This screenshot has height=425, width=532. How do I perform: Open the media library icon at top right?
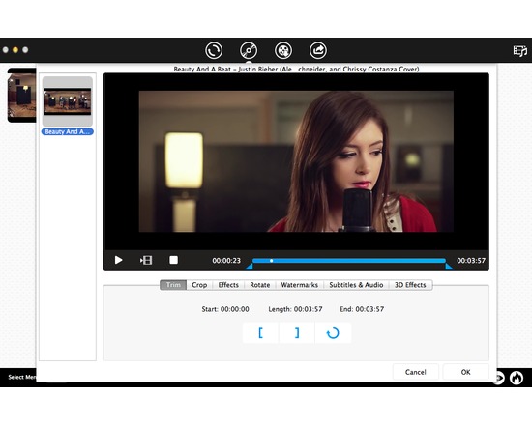(519, 51)
